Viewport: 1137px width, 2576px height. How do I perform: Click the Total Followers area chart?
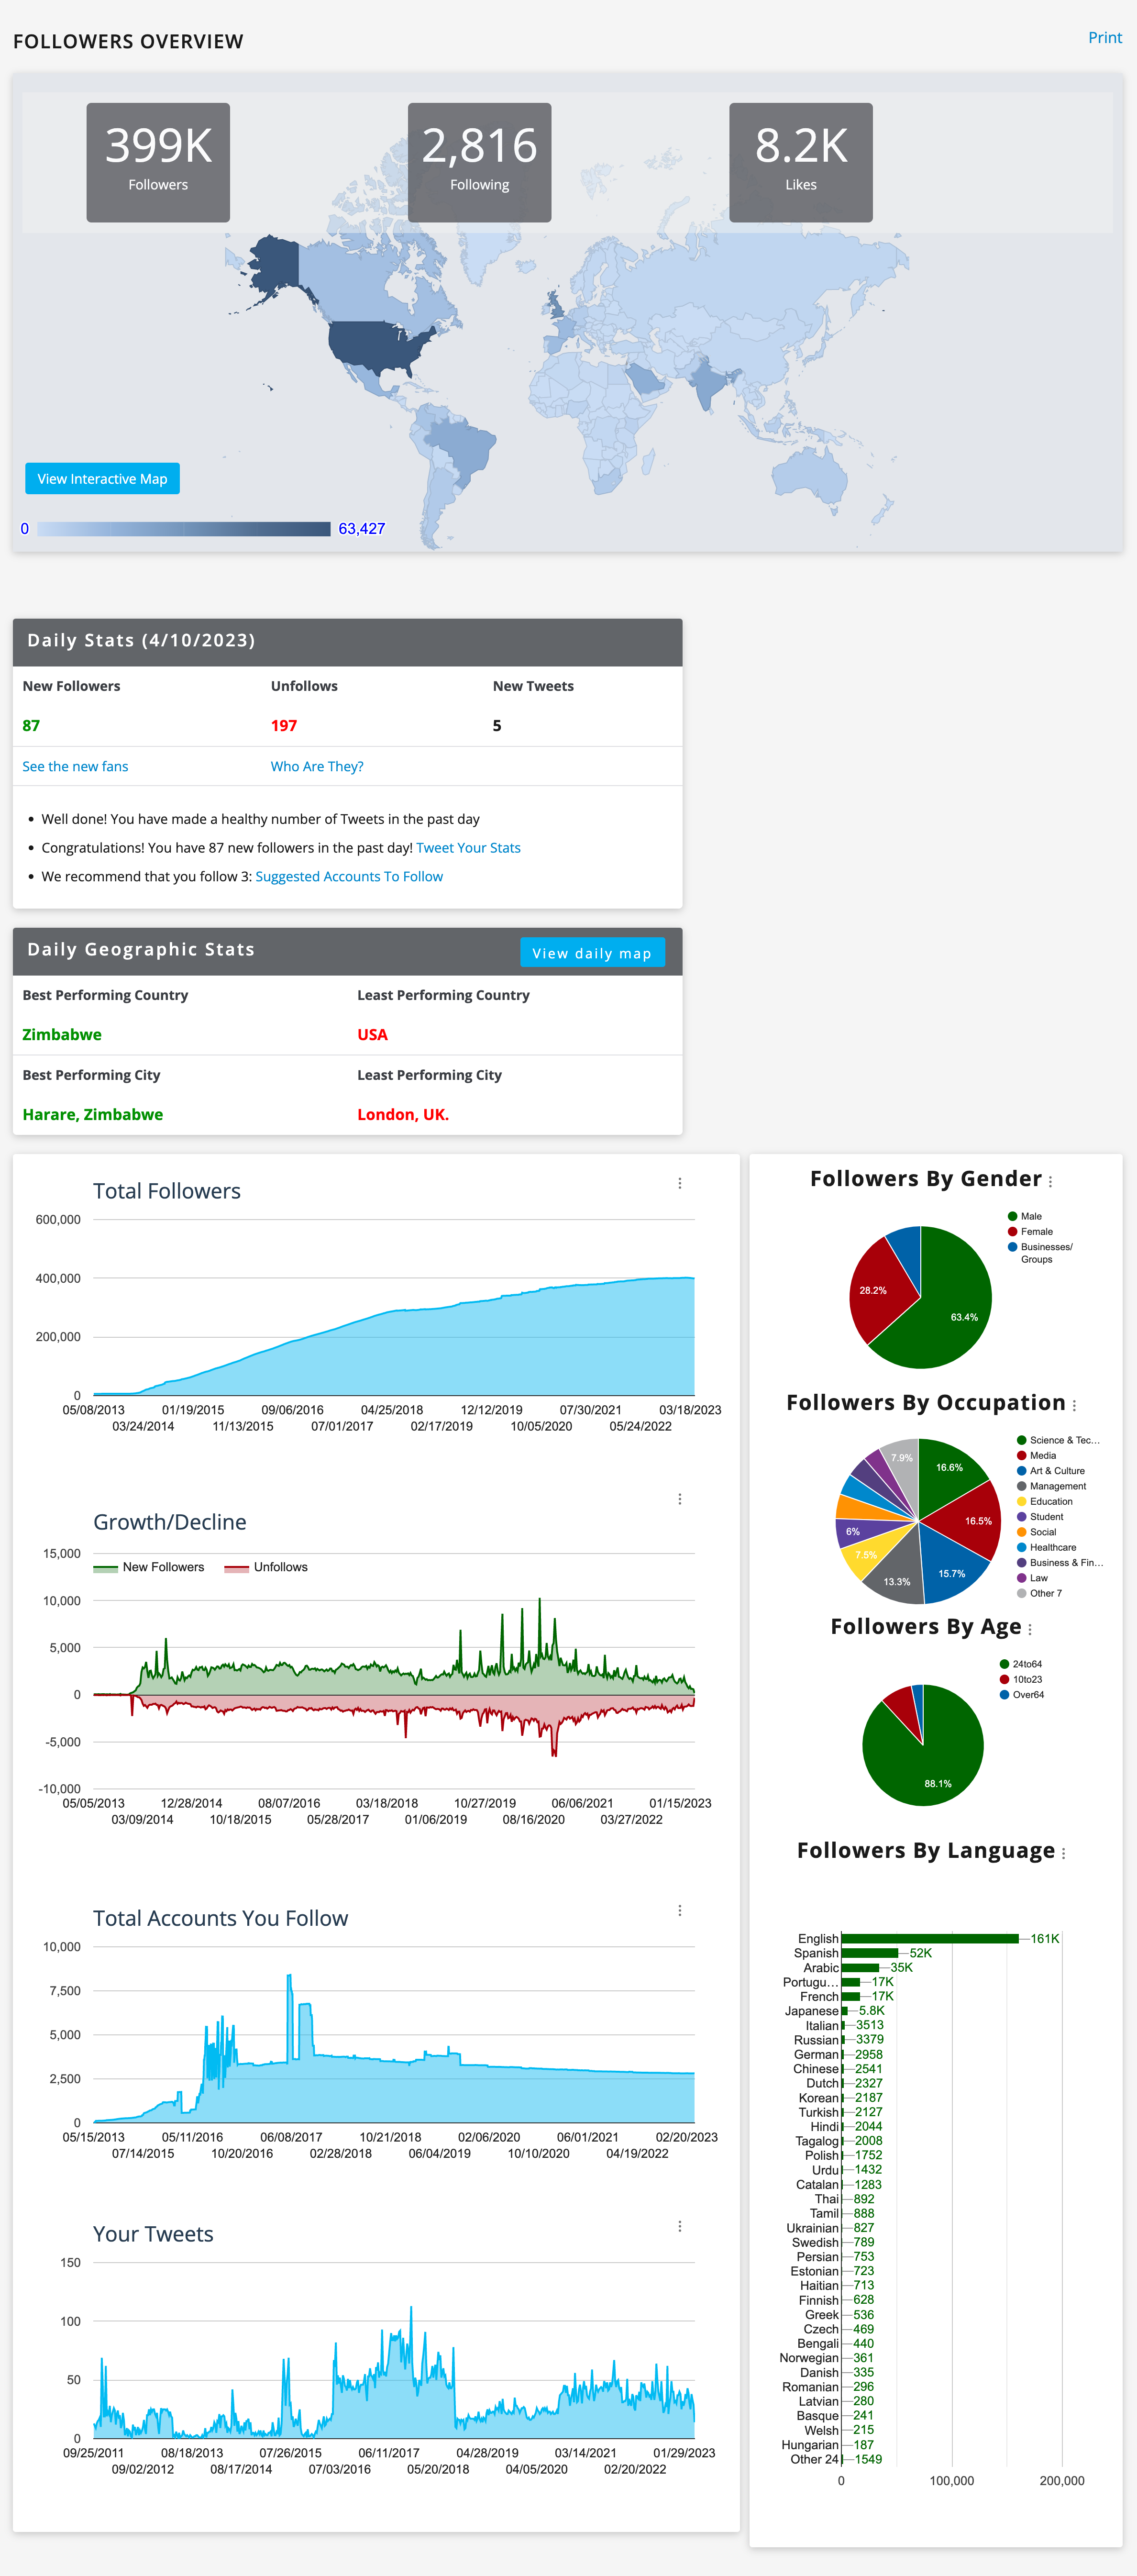(394, 1336)
